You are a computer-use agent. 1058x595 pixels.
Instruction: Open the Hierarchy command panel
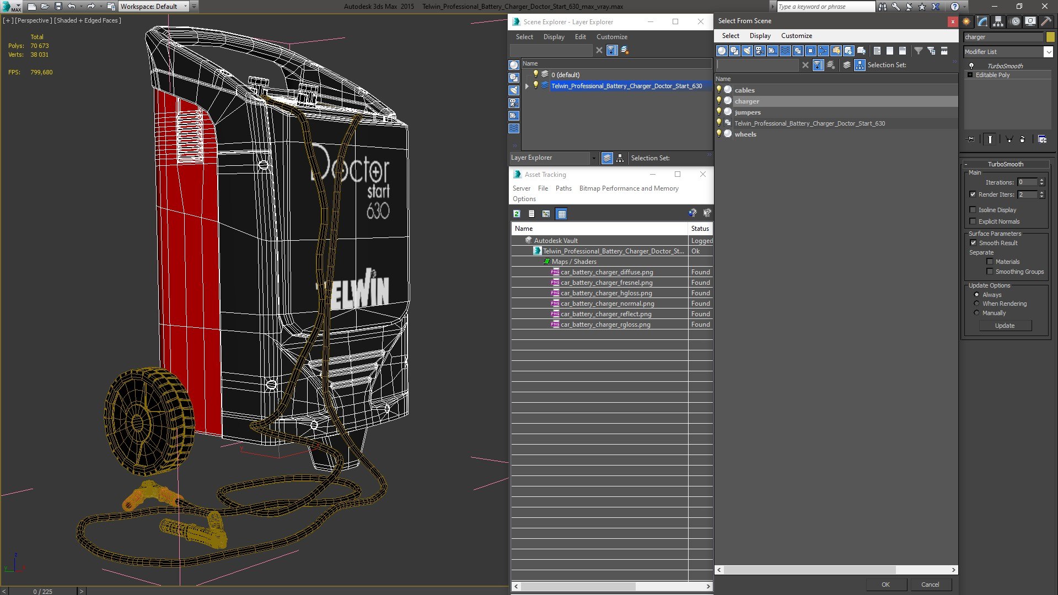(998, 21)
